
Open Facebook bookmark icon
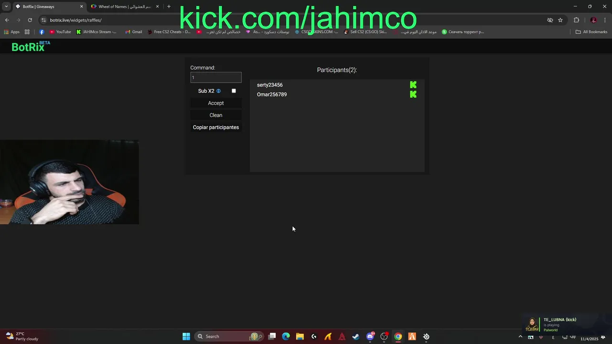(x=42, y=32)
